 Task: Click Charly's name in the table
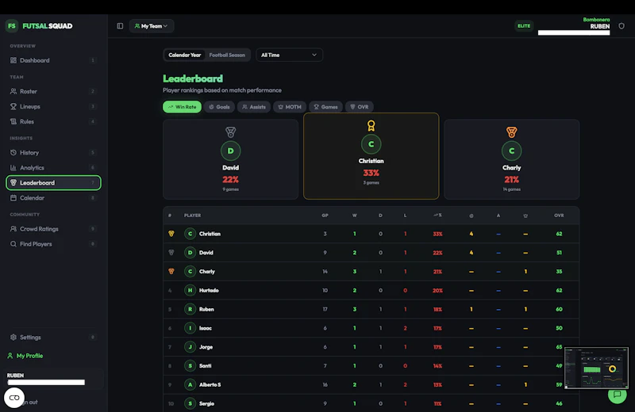click(x=207, y=271)
